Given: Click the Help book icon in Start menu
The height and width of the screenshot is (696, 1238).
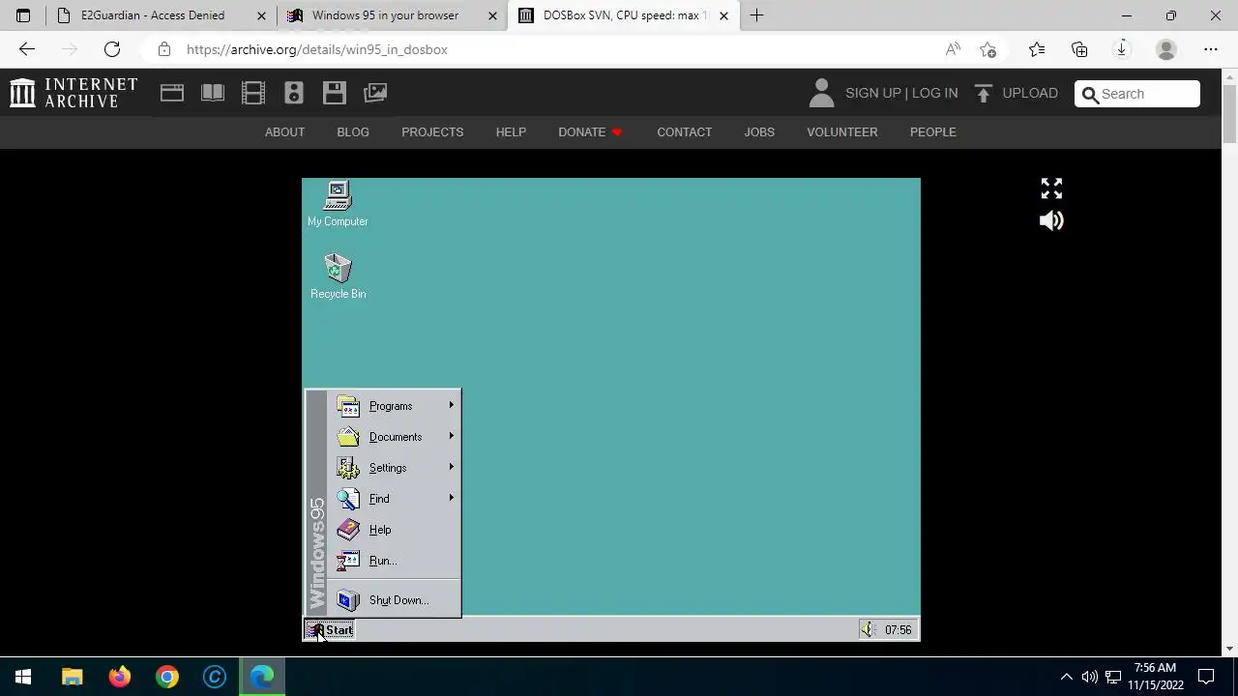Looking at the screenshot, I should (x=348, y=530).
